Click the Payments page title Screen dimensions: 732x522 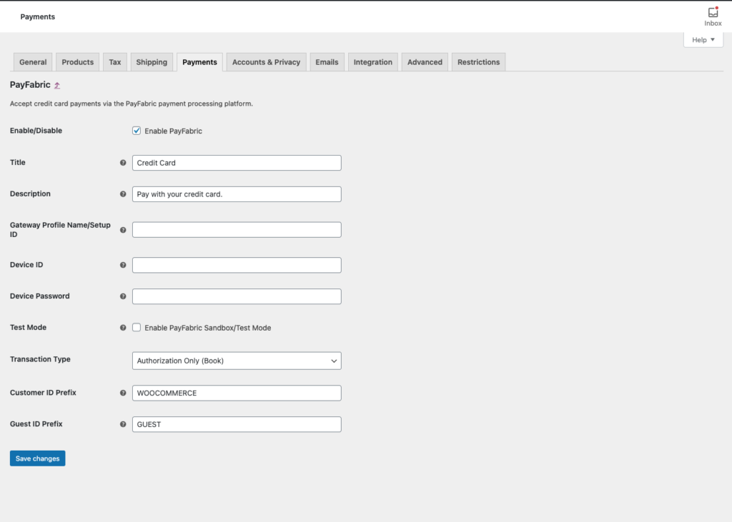[37, 17]
